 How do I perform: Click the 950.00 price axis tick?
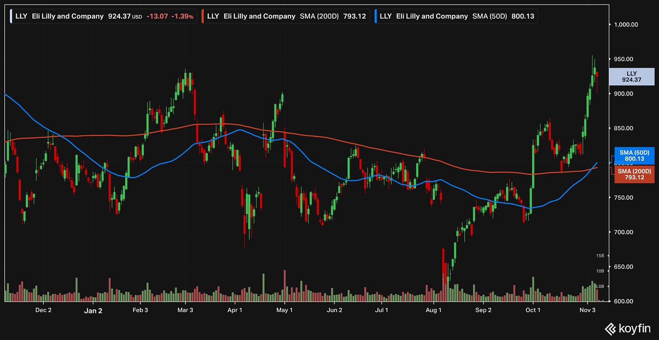[x=623, y=59]
